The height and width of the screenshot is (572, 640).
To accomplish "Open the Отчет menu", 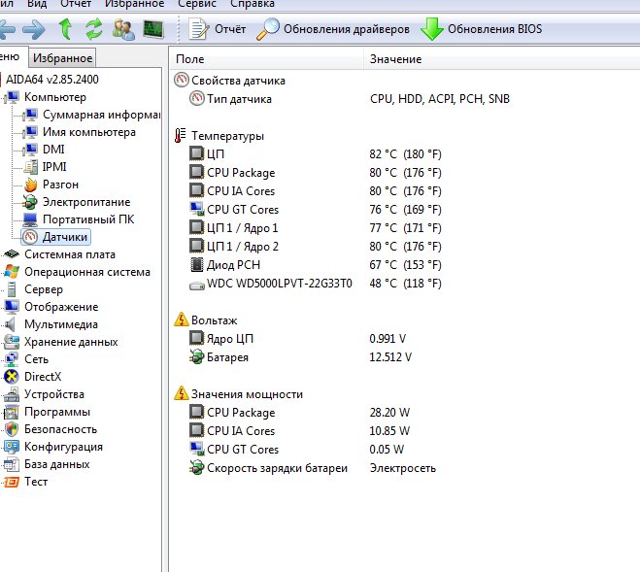I will pos(76,4).
